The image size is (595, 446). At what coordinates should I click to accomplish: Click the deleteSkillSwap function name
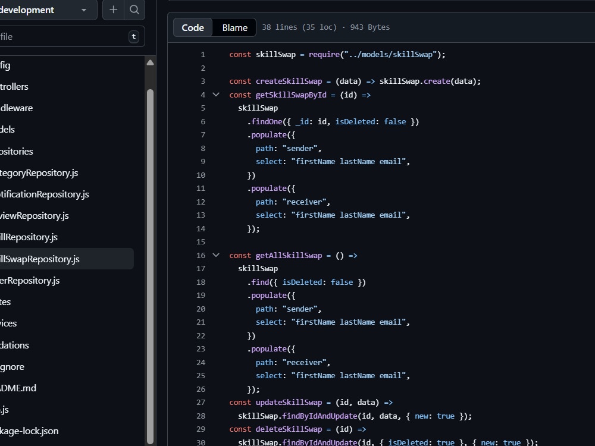point(289,429)
